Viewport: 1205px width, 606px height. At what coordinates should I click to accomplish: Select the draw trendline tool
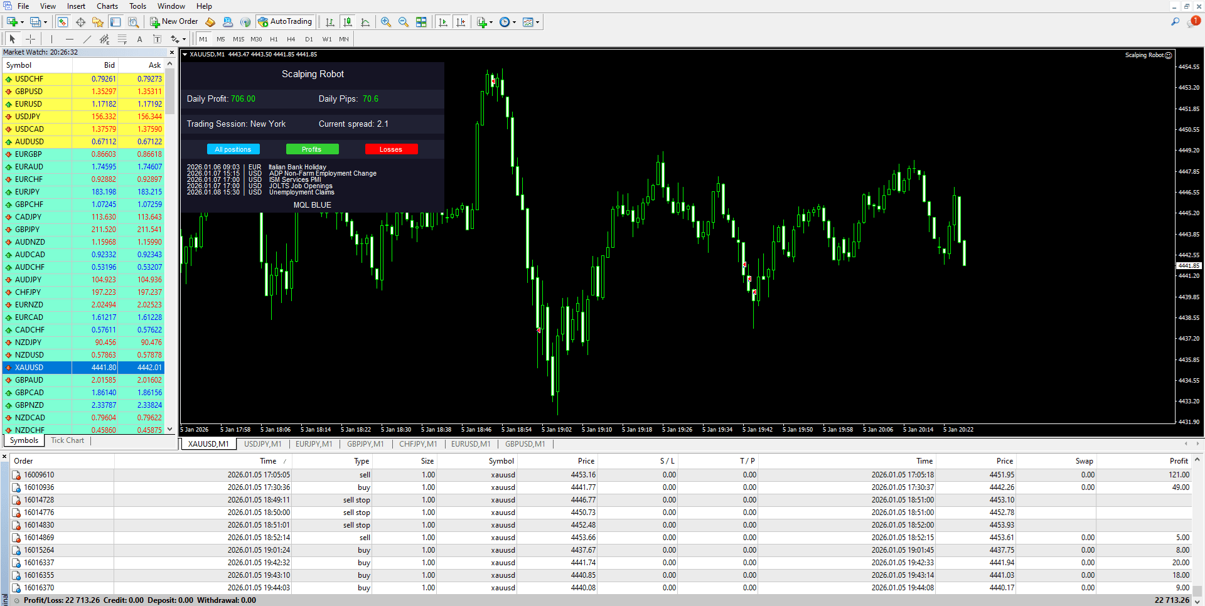pos(87,39)
